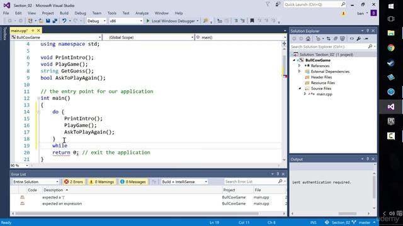Open the Edit menu
Image resolution: width=403 pixels, height=226 pixels.
tap(18, 13)
